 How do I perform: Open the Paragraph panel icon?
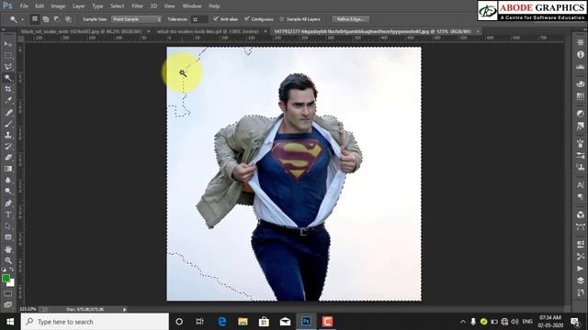(x=580, y=197)
